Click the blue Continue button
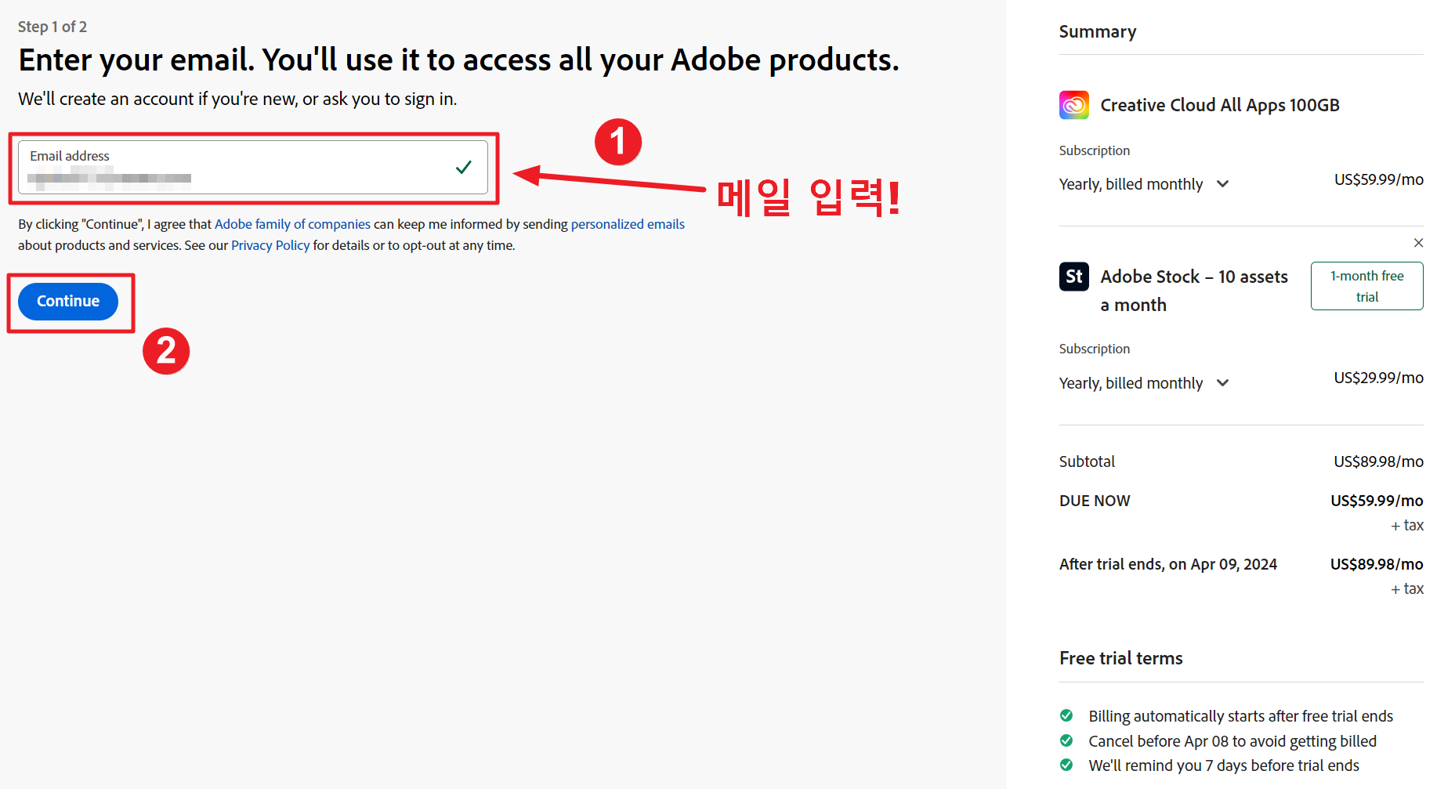The image size is (1455, 789). [x=68, y=302]
